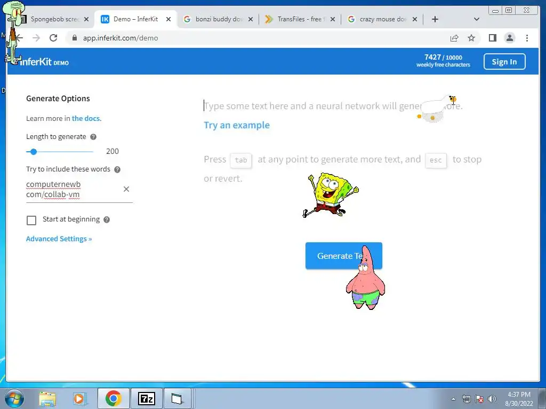The height and width of the screenshot is (409, 546).
Task: Click the window icon after 7-Zip
Action: pos(177,398)
